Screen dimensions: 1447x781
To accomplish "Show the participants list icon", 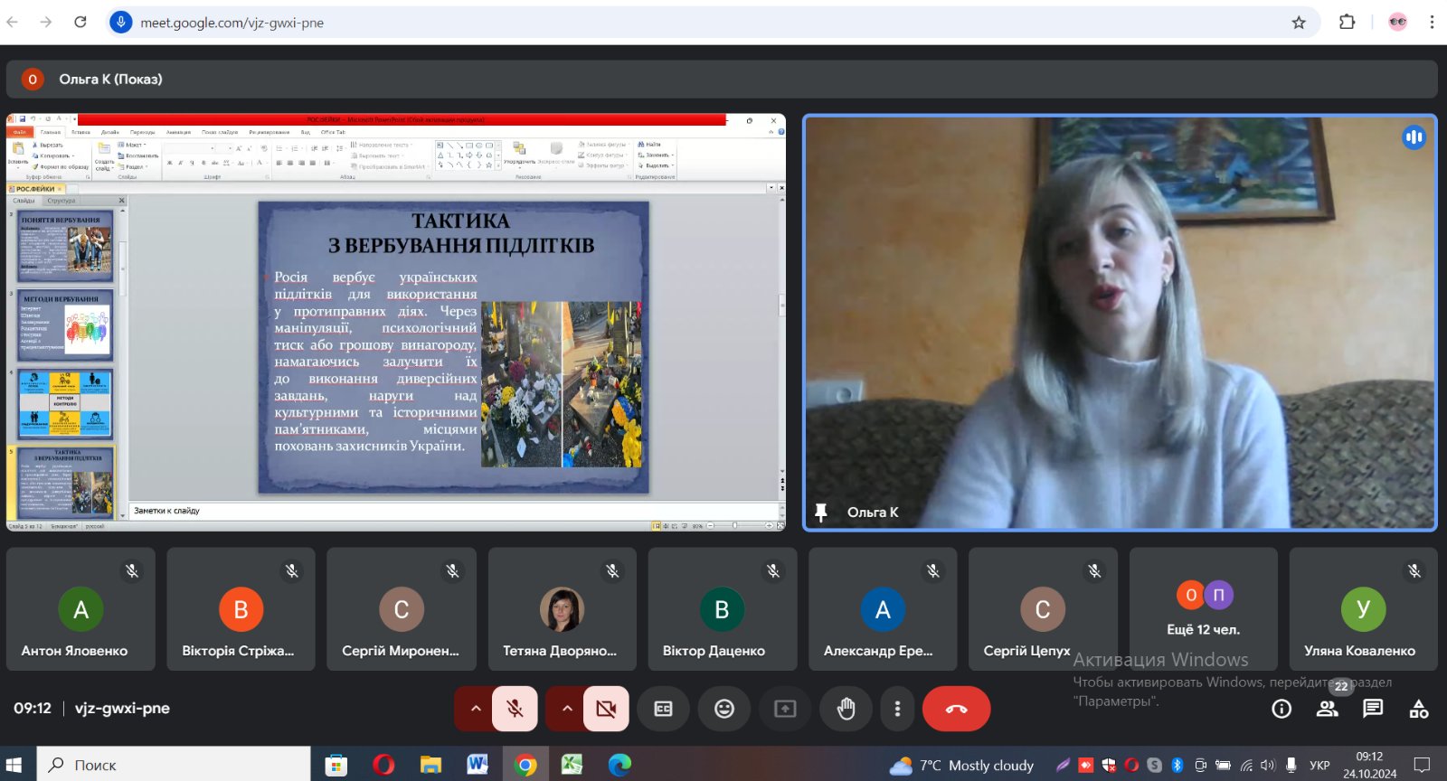I will click(1328, 709).
